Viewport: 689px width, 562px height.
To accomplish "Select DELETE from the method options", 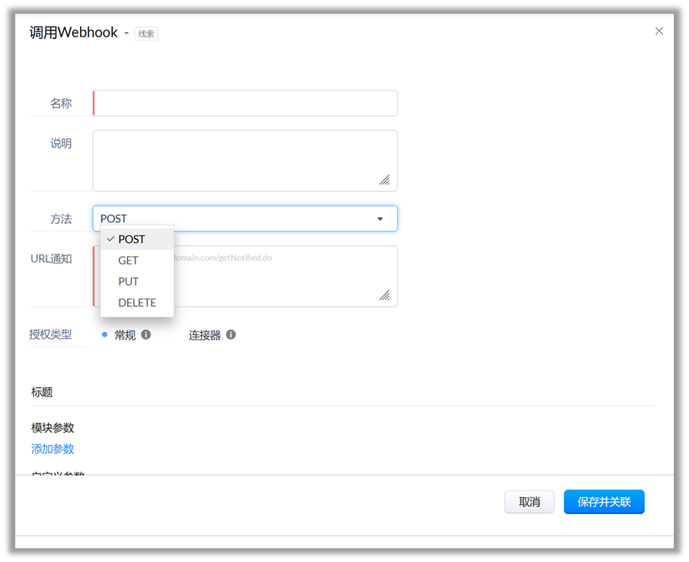I will (137, 303).
